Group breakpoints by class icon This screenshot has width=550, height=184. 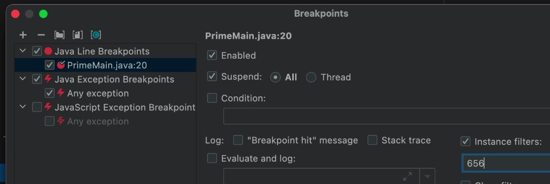coord(96,35)
